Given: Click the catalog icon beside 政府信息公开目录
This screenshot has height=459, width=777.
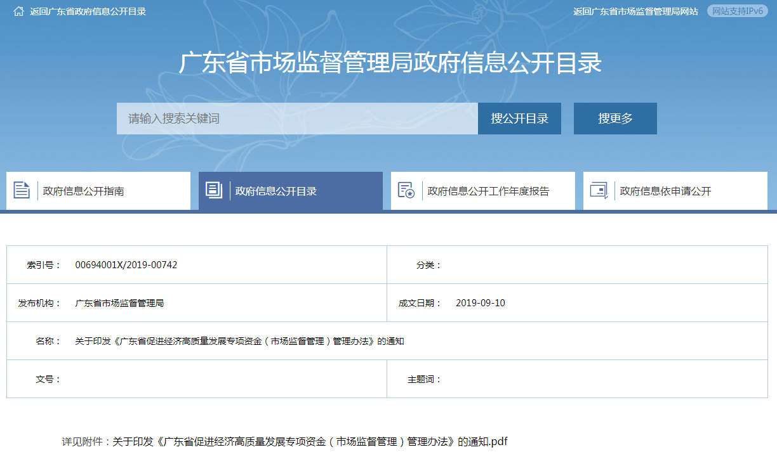Looking at the screenshot, I should click(x=214, y=190).
